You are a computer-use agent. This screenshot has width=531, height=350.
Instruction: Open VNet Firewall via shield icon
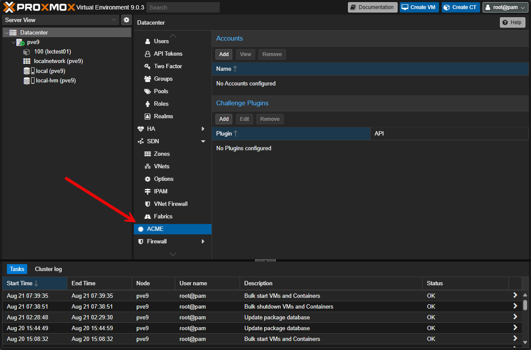coord(147,204)
